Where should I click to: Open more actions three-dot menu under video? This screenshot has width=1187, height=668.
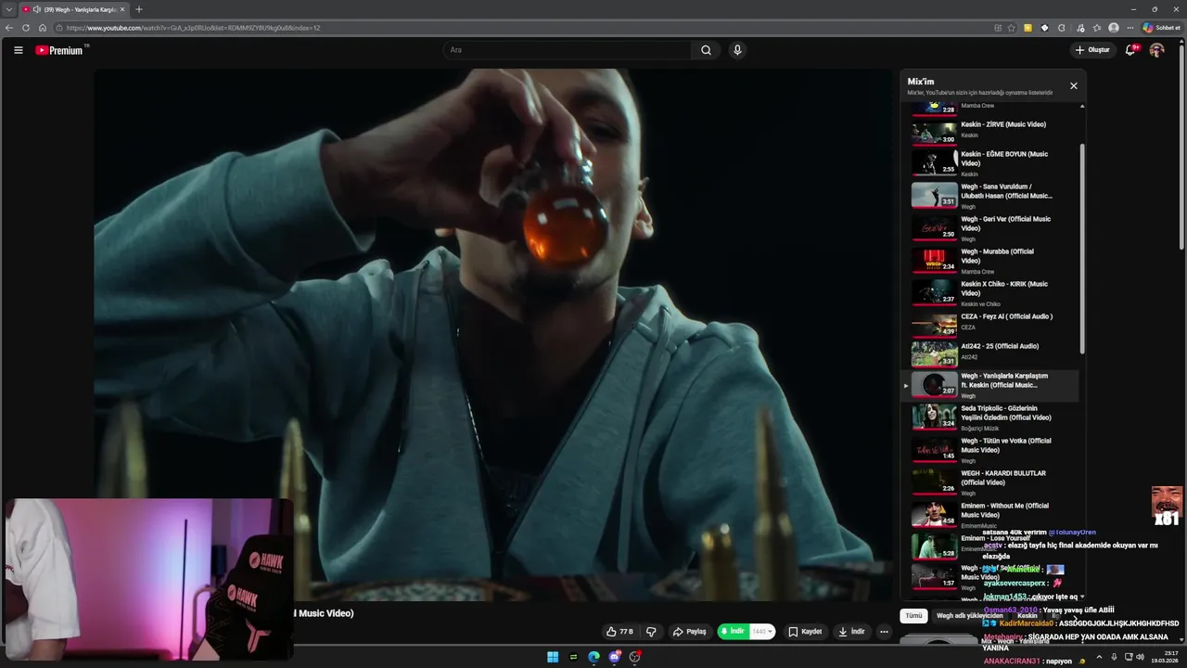pyautogui.click(x=884, y=632)
